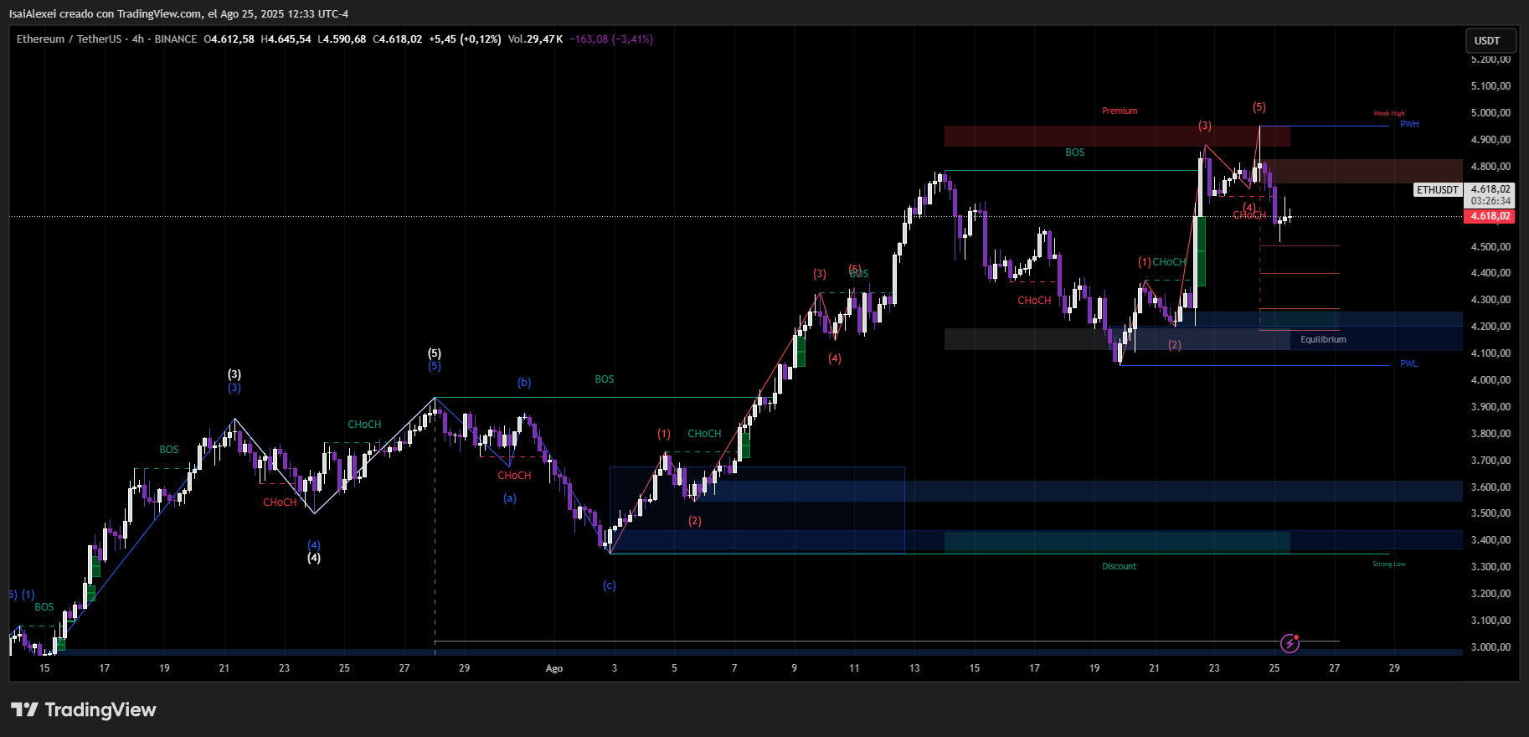The height and width of the screenshot is (737, 1529).
Task: Click the TradingView logo icon
Action: [24, 710]
